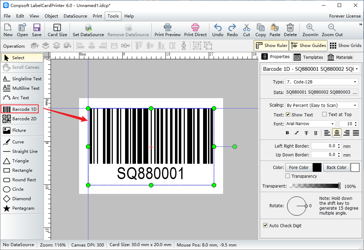
Task: Open the Object menu
Action: 51,16
